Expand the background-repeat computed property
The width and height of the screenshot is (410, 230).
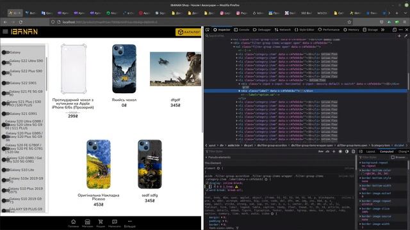[360, 162]
